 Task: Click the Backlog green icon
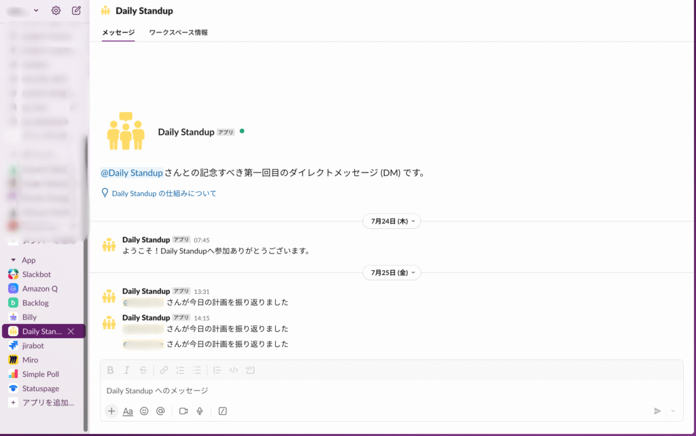[x=14, y=302]
